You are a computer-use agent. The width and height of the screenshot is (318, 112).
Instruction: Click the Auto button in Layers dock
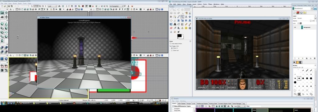click(315, 8)
